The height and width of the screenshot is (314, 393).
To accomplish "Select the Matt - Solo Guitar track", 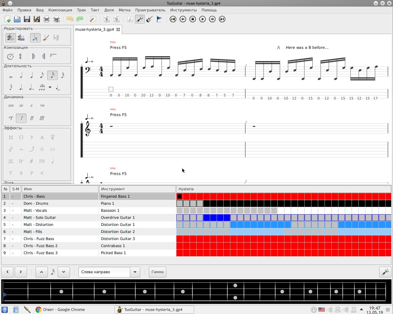I will pyautogui.click(x=196, y=218).
